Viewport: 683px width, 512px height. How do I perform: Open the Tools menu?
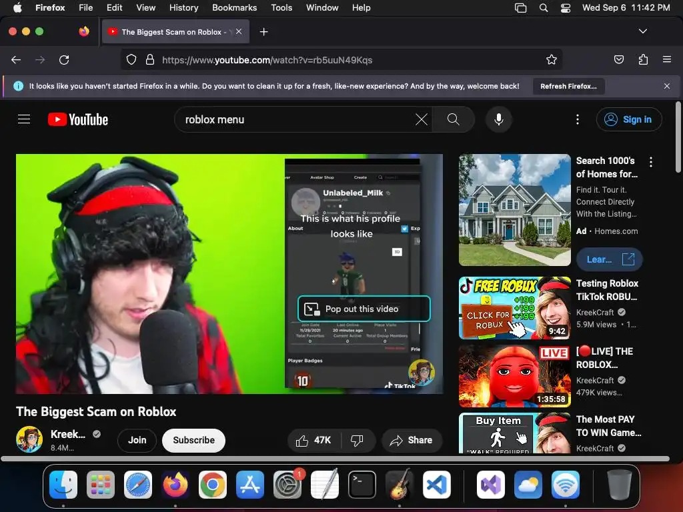tap(281, 8)
